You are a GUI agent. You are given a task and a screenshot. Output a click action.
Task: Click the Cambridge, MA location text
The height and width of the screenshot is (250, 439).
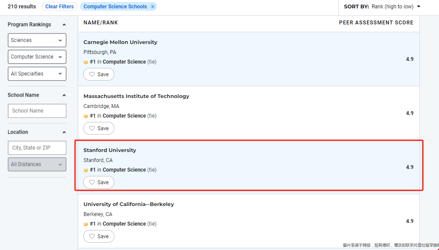click(101, 106)
